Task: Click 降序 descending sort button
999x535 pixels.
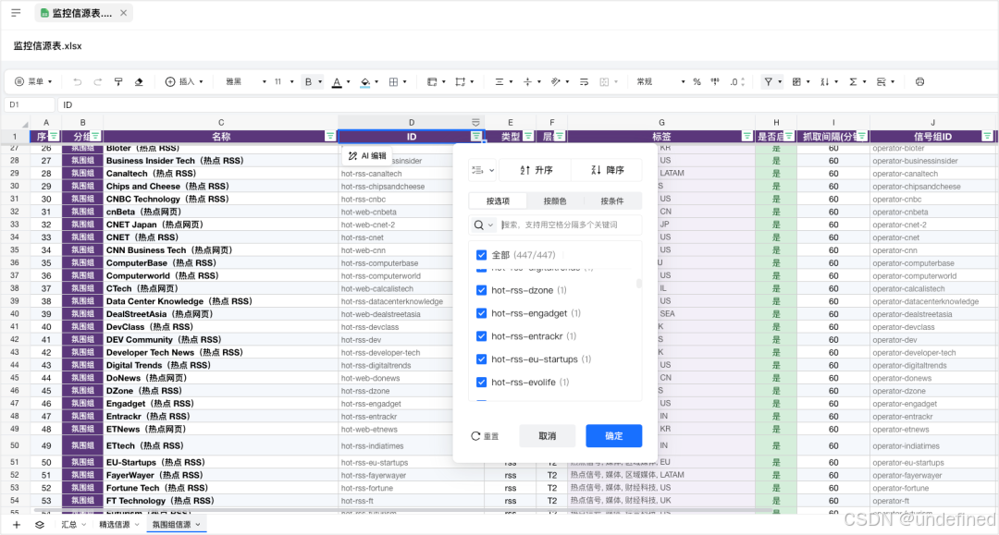Action: [607, 170]
